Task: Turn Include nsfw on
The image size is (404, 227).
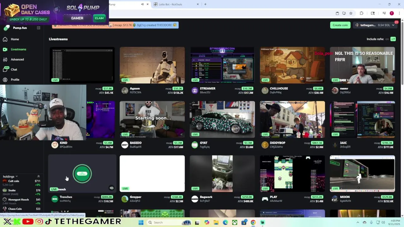Action: [x=387, y=39]
